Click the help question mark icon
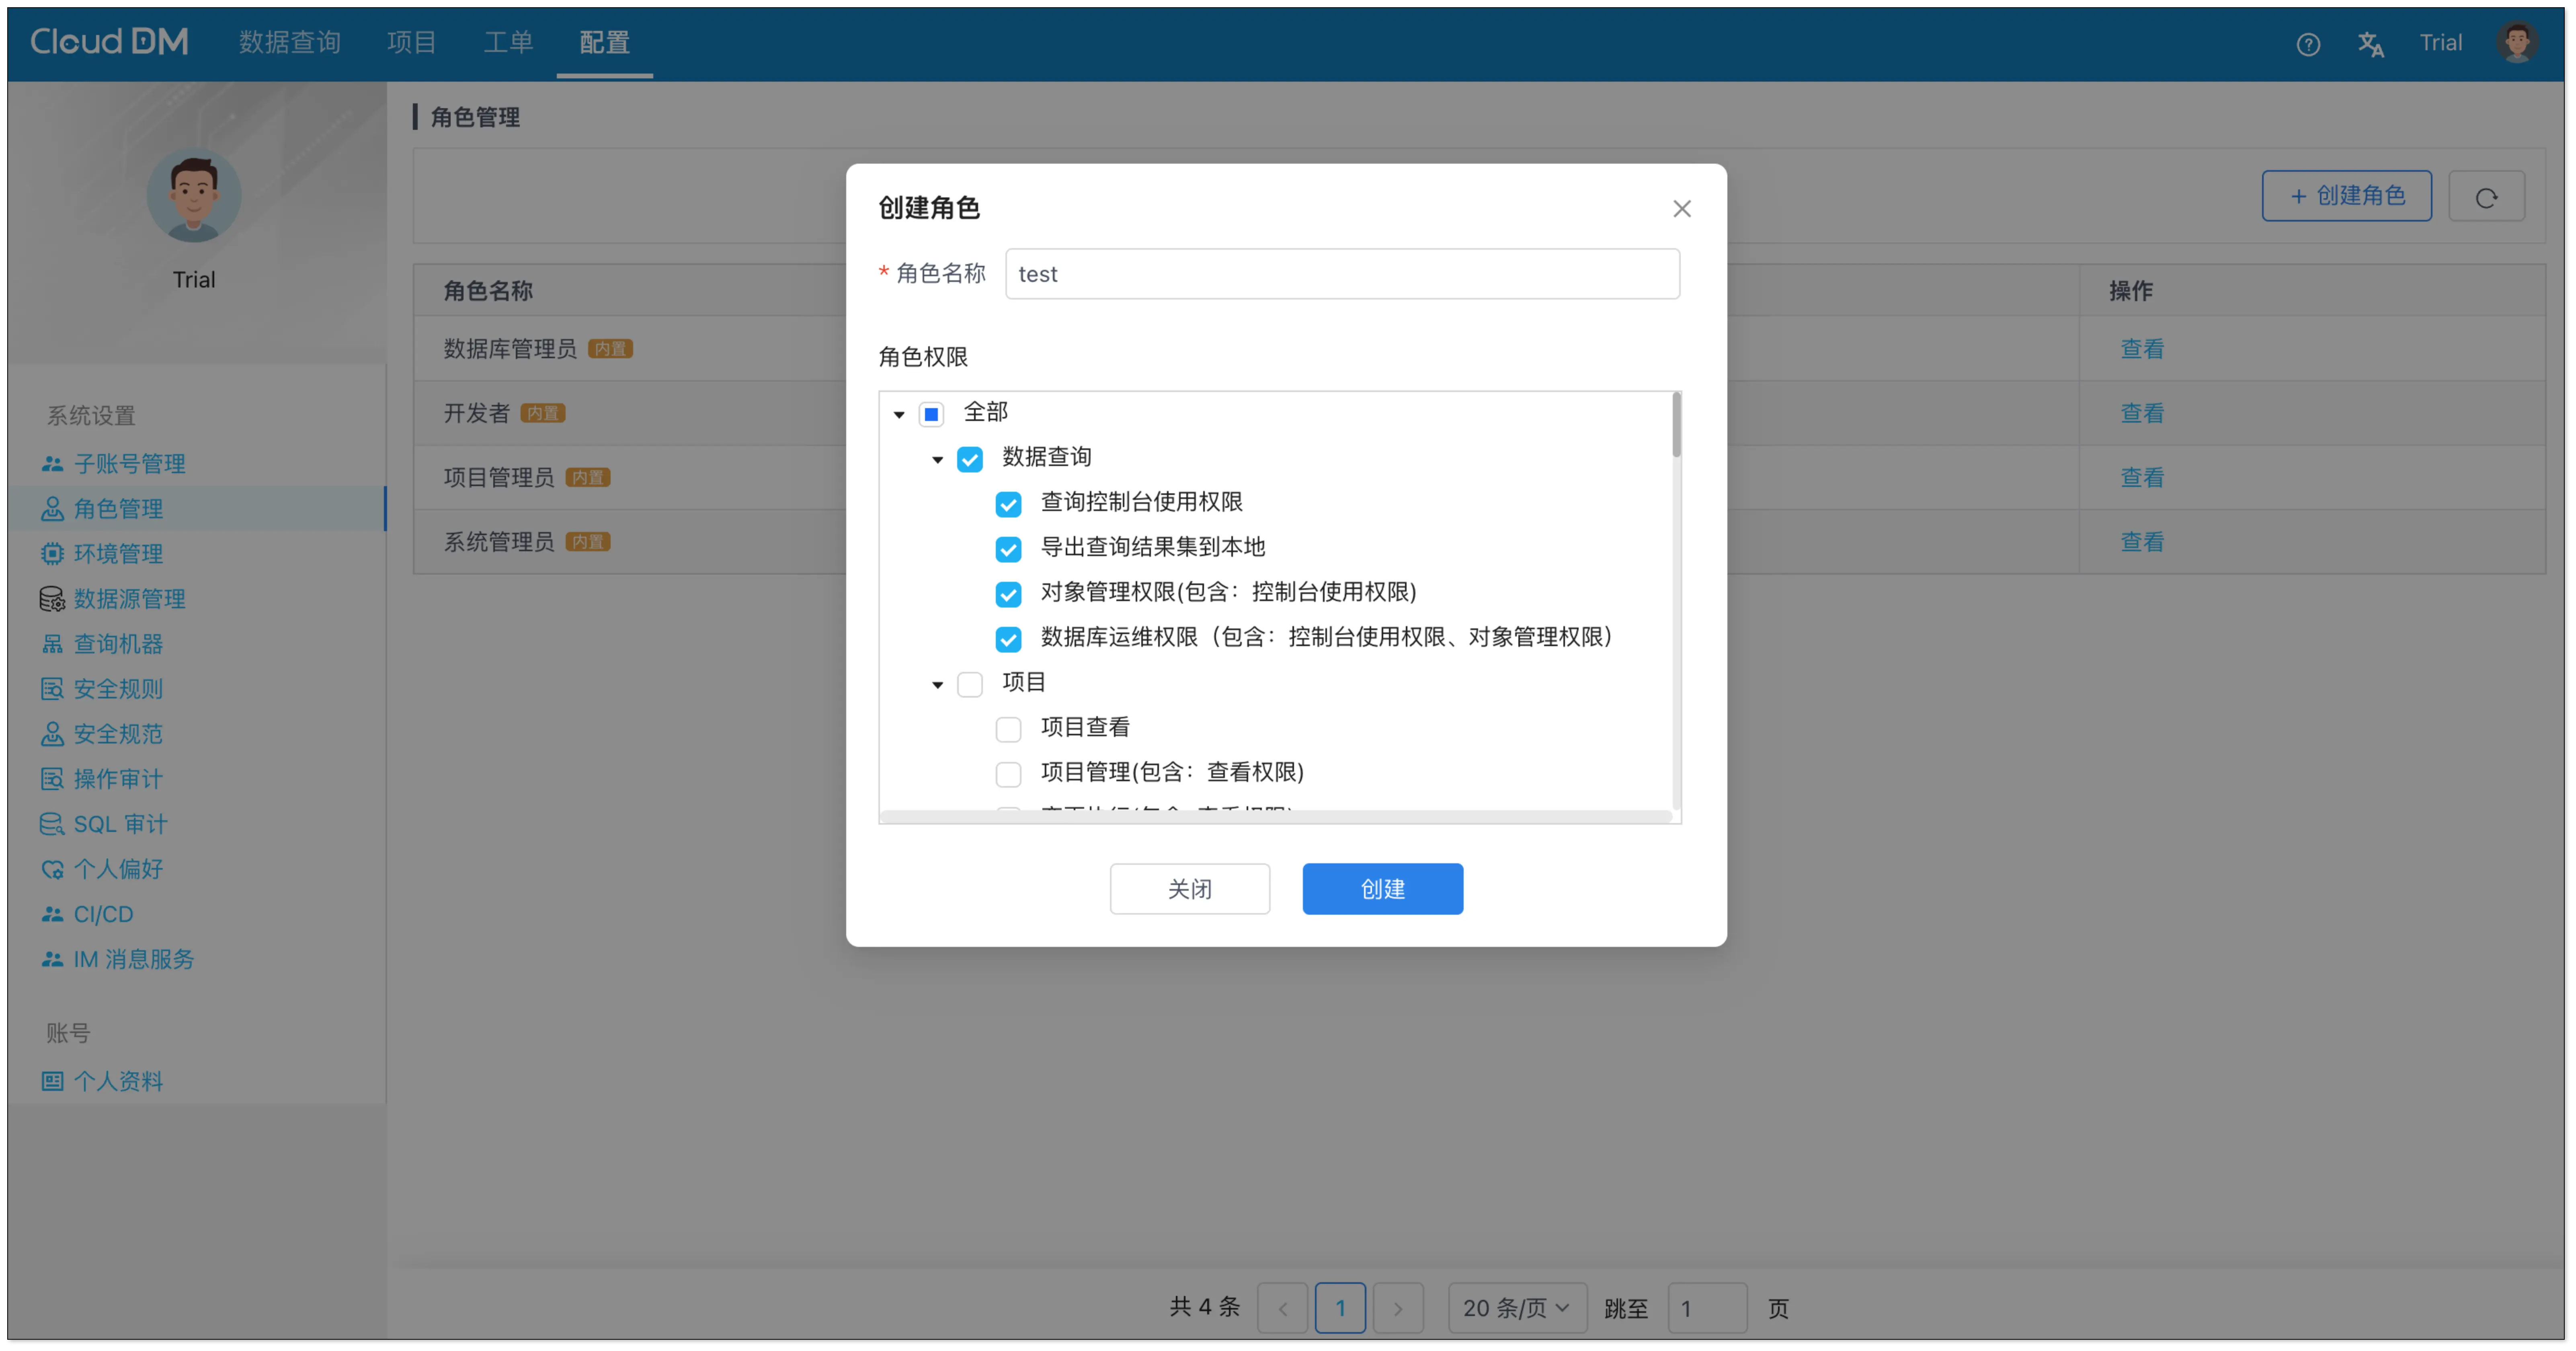The image size is (2576, 1351). tap(2307, 44)
